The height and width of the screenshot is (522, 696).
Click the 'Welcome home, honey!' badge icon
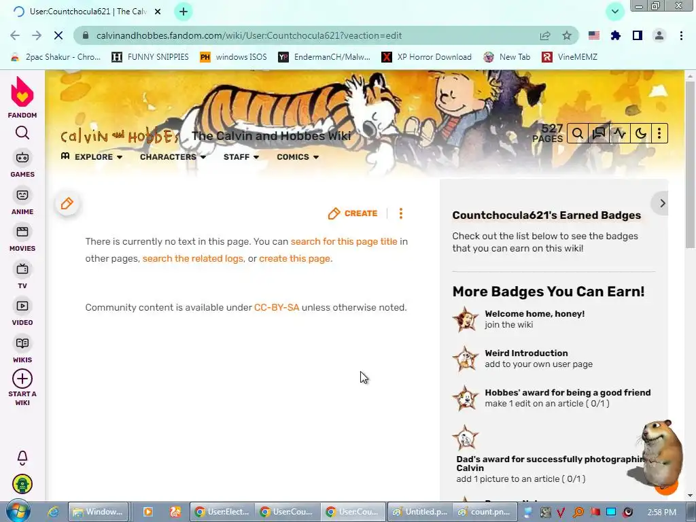[x=465, y=319]
